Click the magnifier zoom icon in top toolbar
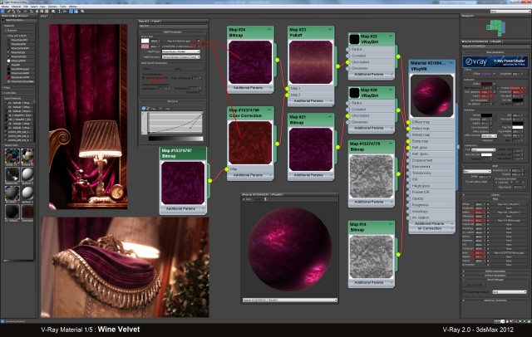Image resolution: width=532 pixels, height=337 pixels. [82, 11]
